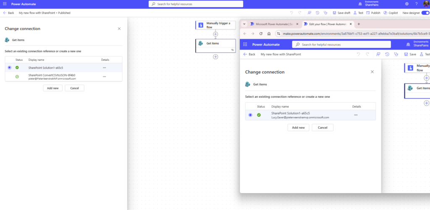Add a step below Get items in front canvas
430x210 pixels.
(427, 103)
